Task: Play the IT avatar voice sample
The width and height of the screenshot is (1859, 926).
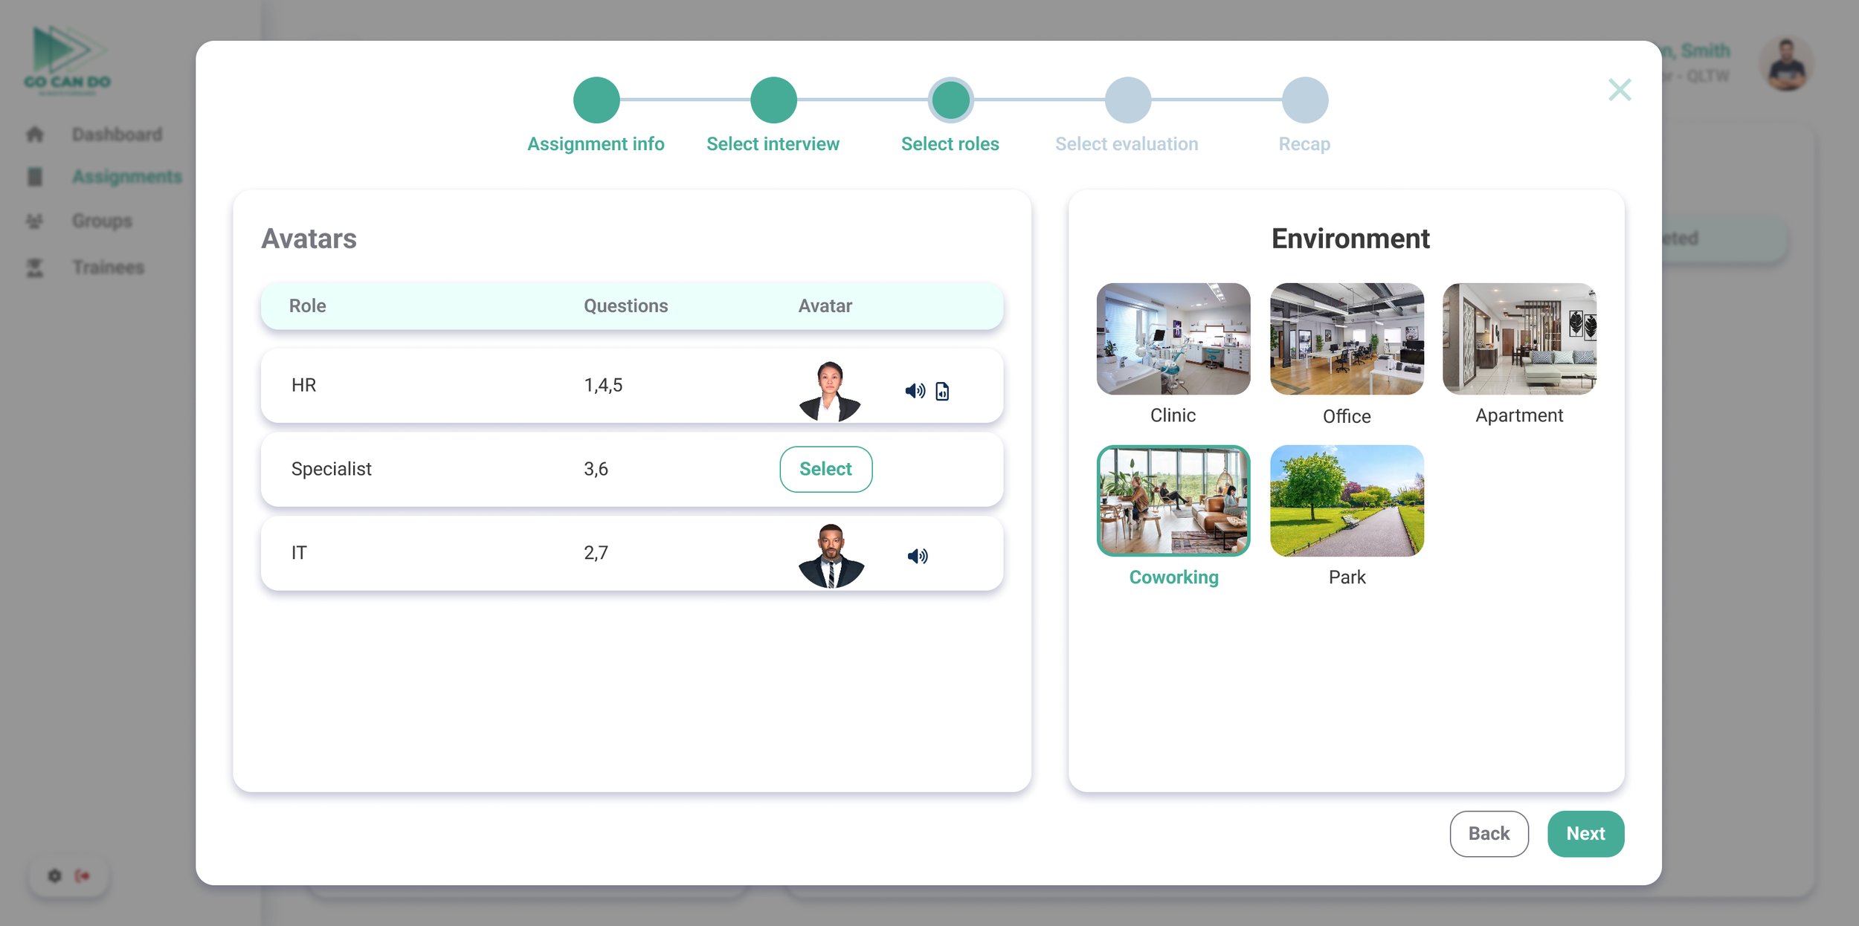Action: tap(918, 556)
